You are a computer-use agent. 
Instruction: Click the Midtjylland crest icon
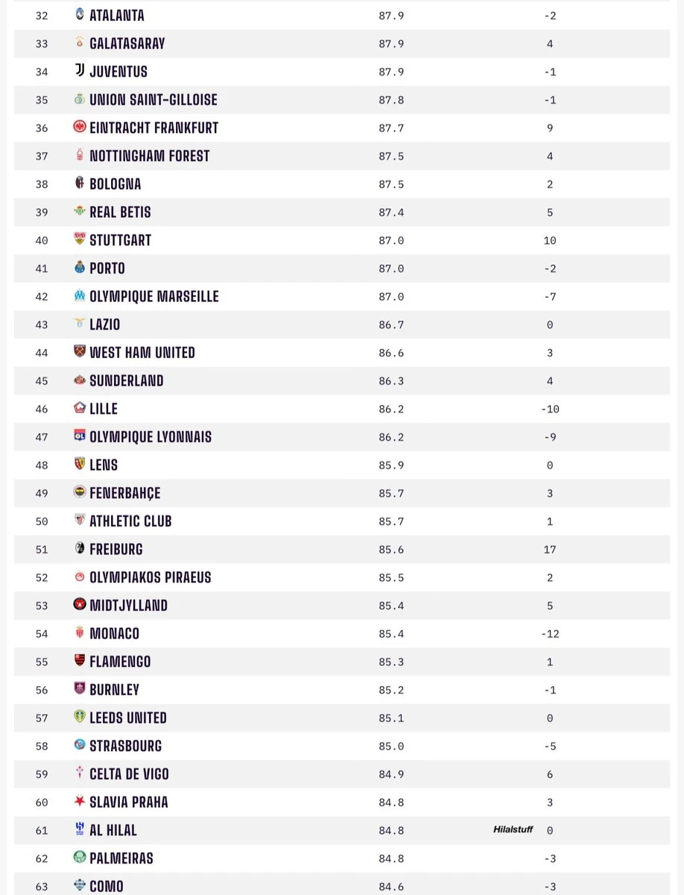coord(80,605)
